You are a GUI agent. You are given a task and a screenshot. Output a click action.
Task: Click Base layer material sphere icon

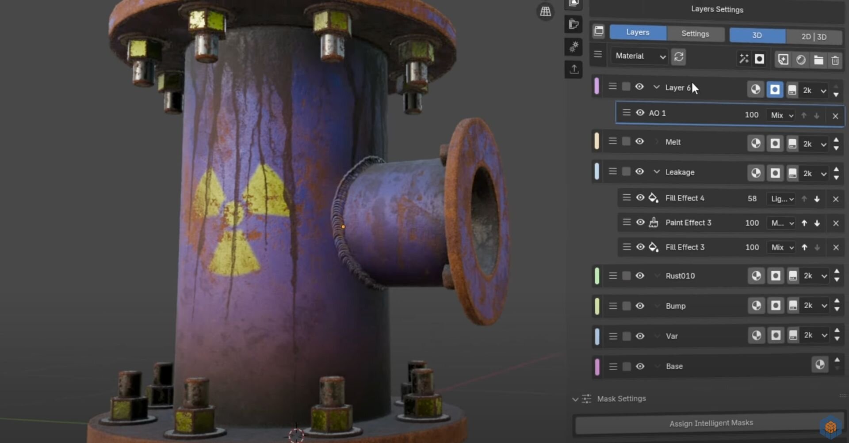(820, 364)
